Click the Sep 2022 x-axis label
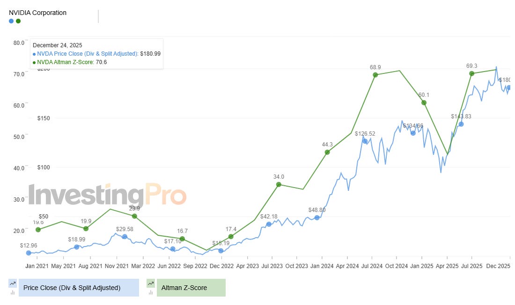515x305 pixels. pyautogui.click(x=195, y=266)
